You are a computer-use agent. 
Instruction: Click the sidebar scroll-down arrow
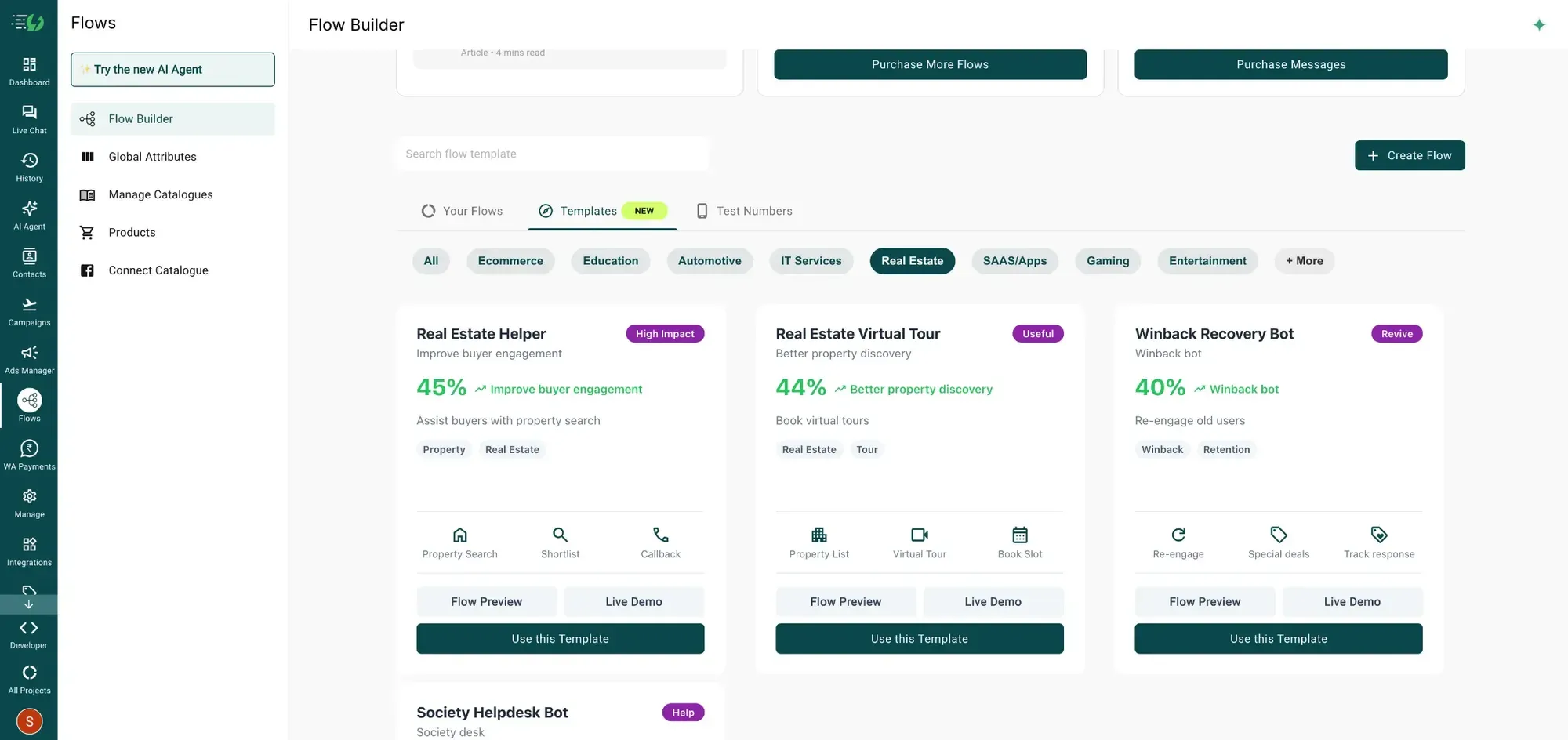(x=29, y=604)
